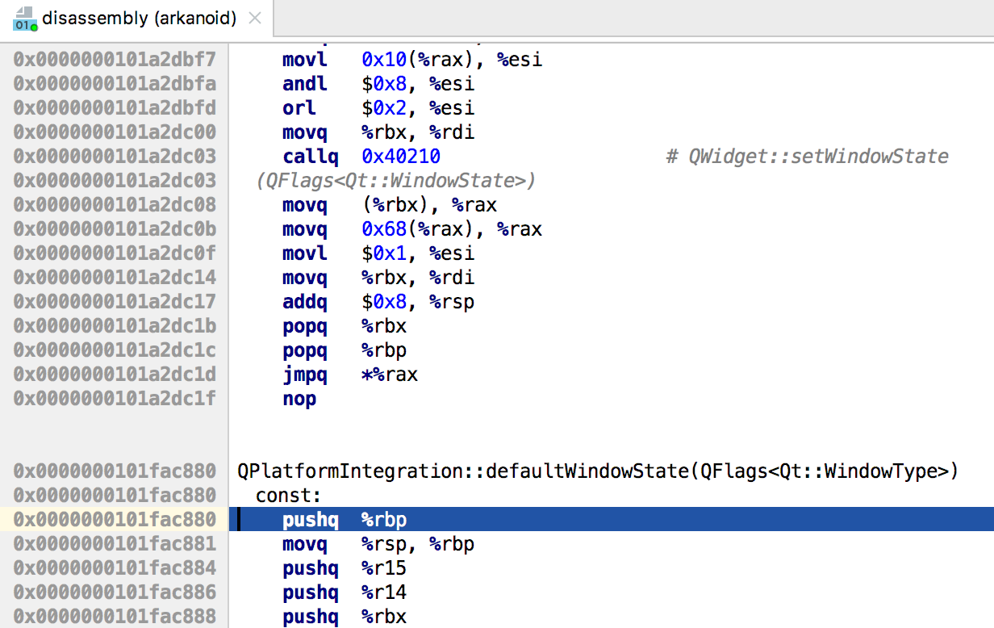Image resolution: width=994 pixels, height=628 pixels.
Task: Click the "andl $0x8, %esi" instruction
Action: coord(378,84)
